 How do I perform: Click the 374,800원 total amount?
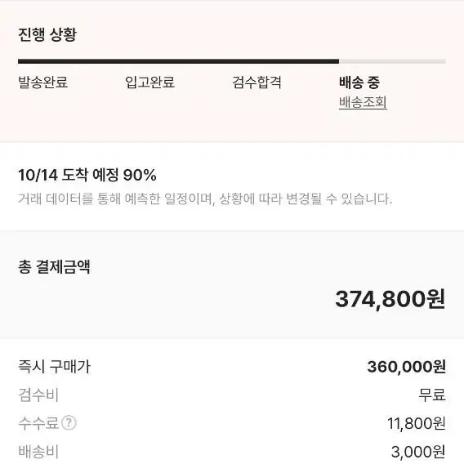point(390,299)
